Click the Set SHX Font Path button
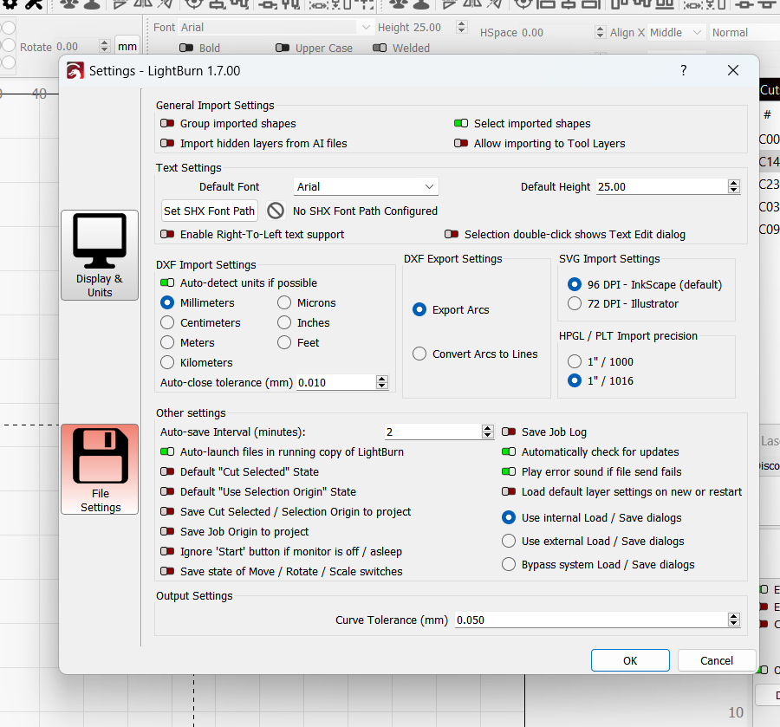 (210, 211)
